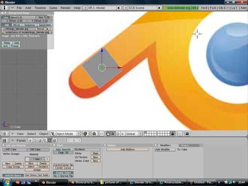The width and height of the screenshot is (248, 186).
Task: Adjust the Blend slider in Background Image
Action: pyautogui.click(x=23, y=18)
